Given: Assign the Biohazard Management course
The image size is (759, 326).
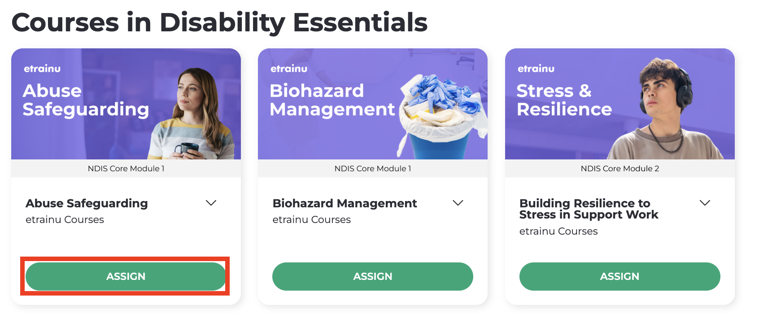Looking at the screenshot, I should point(372,276).
